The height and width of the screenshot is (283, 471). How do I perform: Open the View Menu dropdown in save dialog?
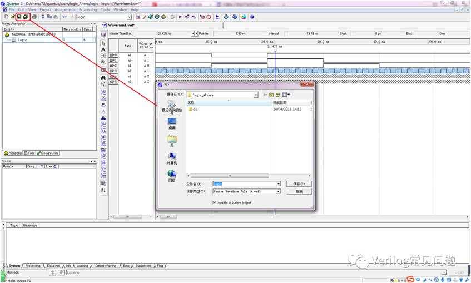point(286,95)
